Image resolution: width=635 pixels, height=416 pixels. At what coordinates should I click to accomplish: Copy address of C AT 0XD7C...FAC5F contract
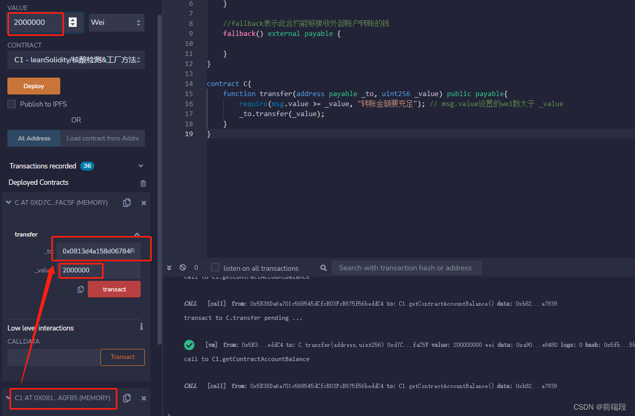click(x=127, y=203)
